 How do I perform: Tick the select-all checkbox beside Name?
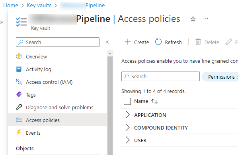coord(127,101)
